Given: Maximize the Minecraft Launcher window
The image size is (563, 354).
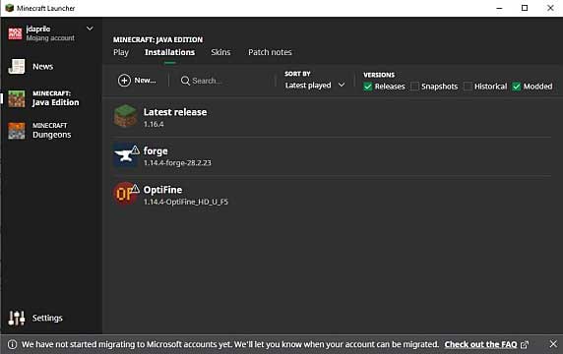Looking at the screenshot, I should [x=525, y=8].
